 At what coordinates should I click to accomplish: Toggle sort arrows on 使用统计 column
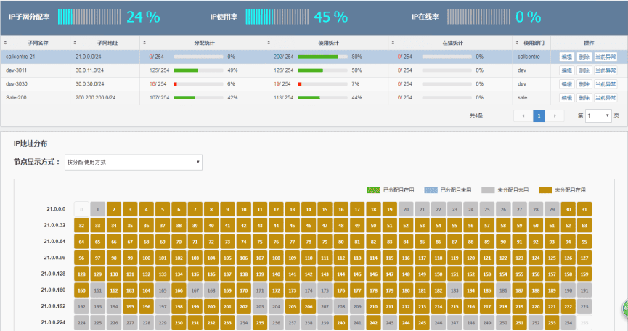click(x=268, y=43)
